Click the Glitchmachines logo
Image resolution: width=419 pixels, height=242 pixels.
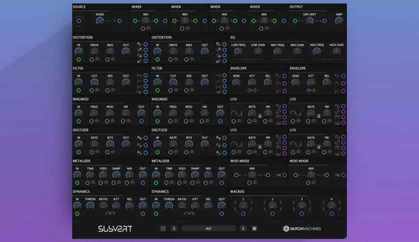coord(302,228)
